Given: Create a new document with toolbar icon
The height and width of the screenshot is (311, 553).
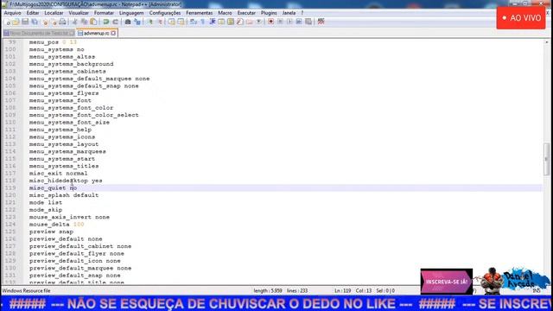Looking at the screenshot, I should [8, 22].
